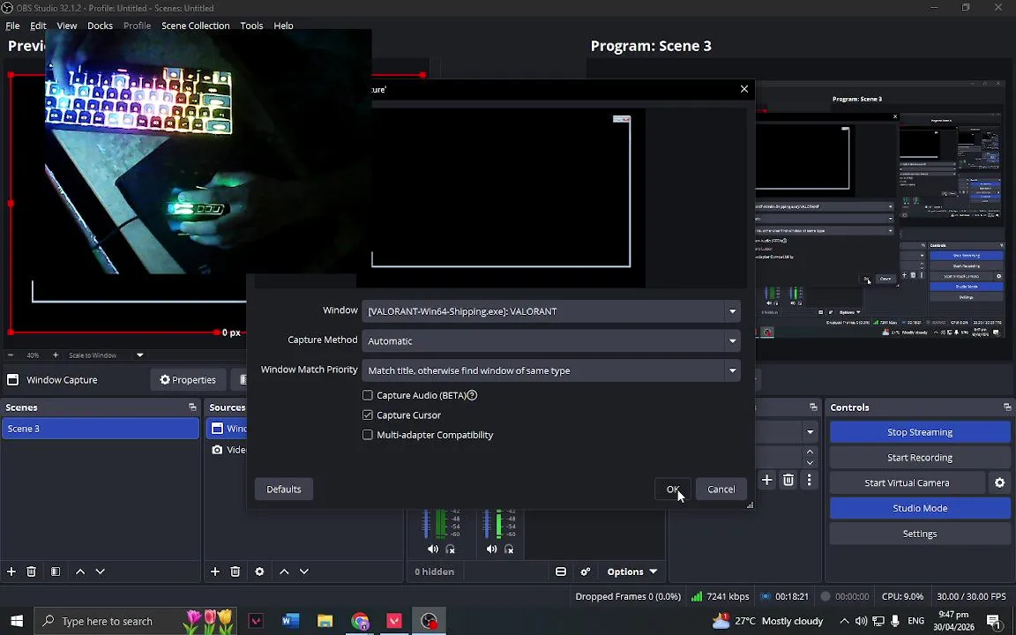Adjust second mixer channel volume slider

click(x=487, y=524)
